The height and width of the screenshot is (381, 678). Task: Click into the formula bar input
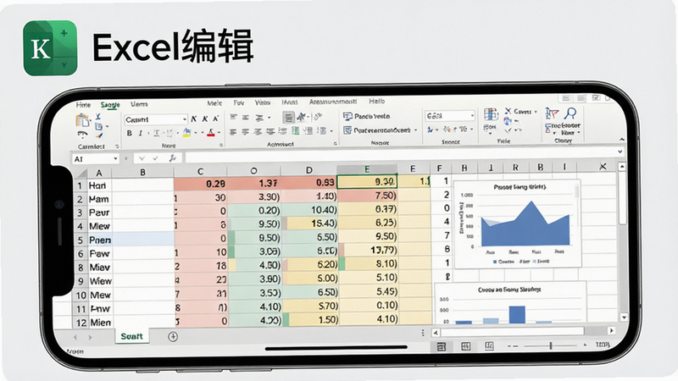[x=401, y=157]
